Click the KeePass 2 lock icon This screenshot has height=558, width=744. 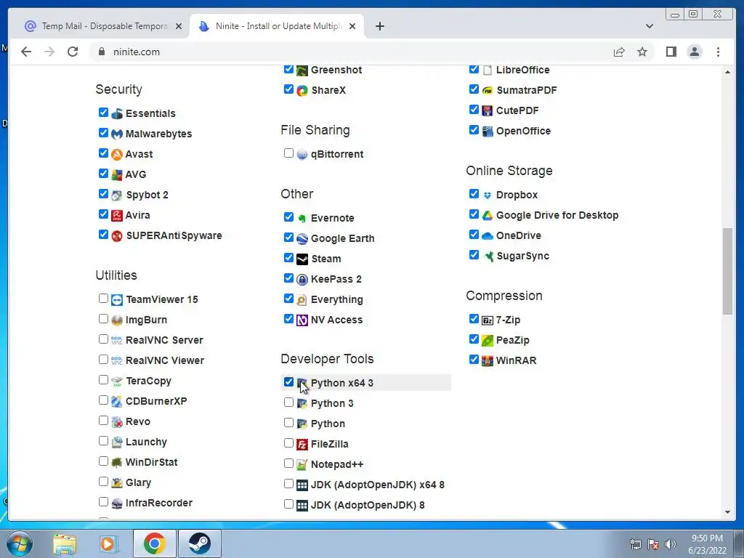302,280
